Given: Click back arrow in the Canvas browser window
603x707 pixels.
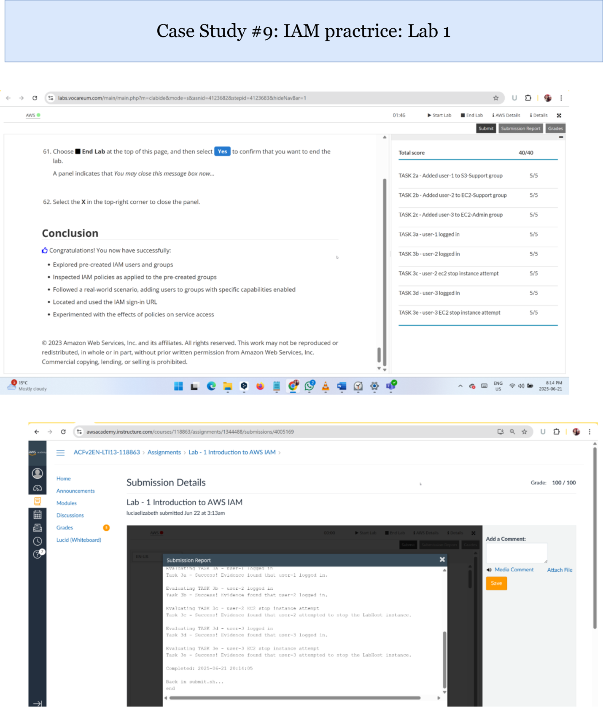Looking at the screenshot, I should click(x=37, y=432).
